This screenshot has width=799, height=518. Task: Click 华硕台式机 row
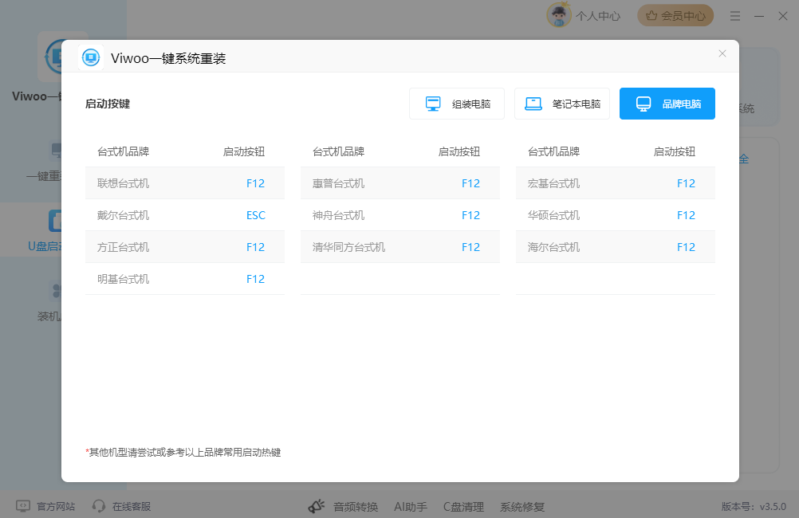click(616, 215)
